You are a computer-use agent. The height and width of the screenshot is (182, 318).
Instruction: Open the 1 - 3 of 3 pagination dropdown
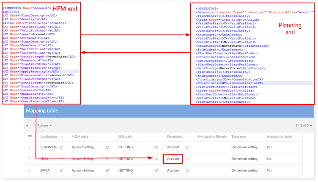click(x=303, y=126)
